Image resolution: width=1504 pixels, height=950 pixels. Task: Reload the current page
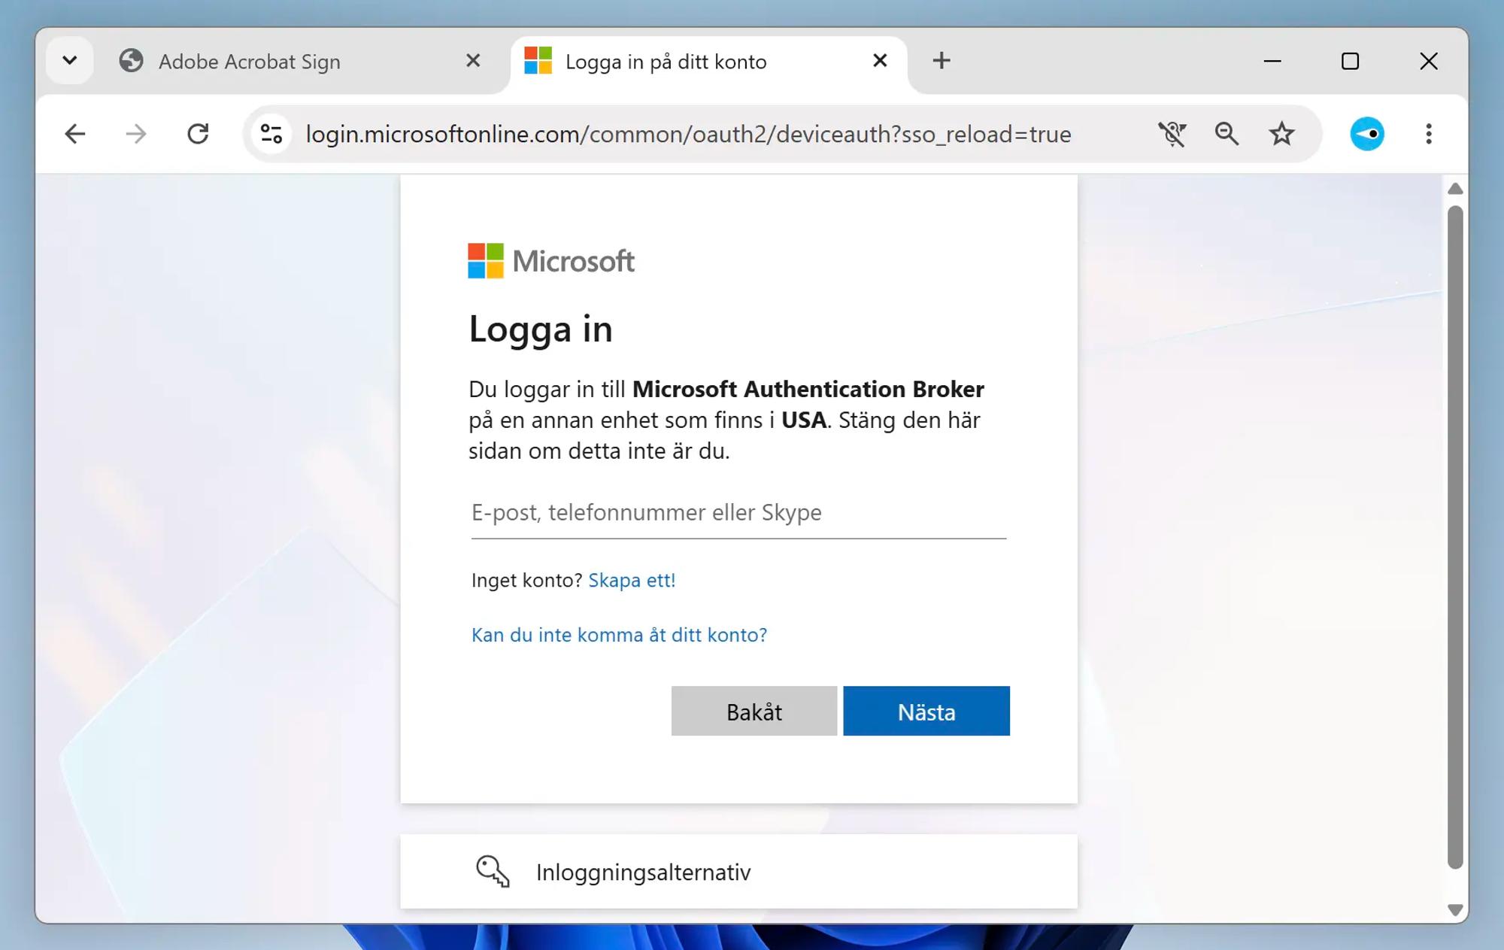pos(198,134)
